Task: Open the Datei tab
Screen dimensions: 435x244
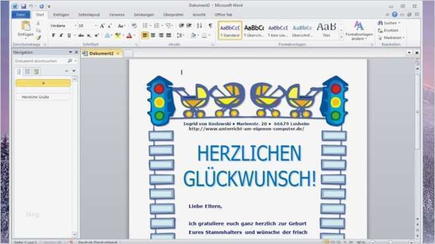Action: coord(20,15)
